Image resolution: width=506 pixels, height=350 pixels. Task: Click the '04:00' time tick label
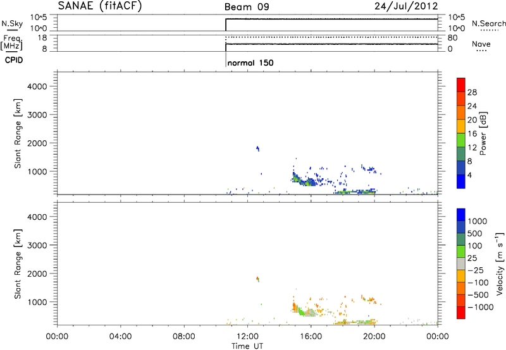coord(120,337)
